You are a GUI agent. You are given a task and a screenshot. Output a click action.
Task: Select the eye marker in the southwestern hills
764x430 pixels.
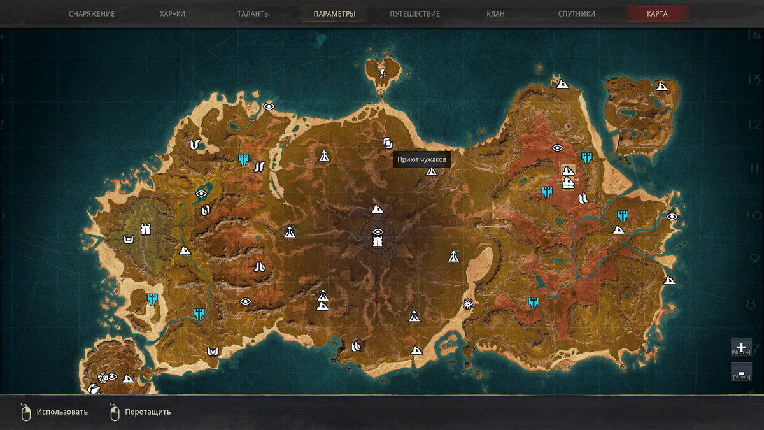(x=246, y=301)
